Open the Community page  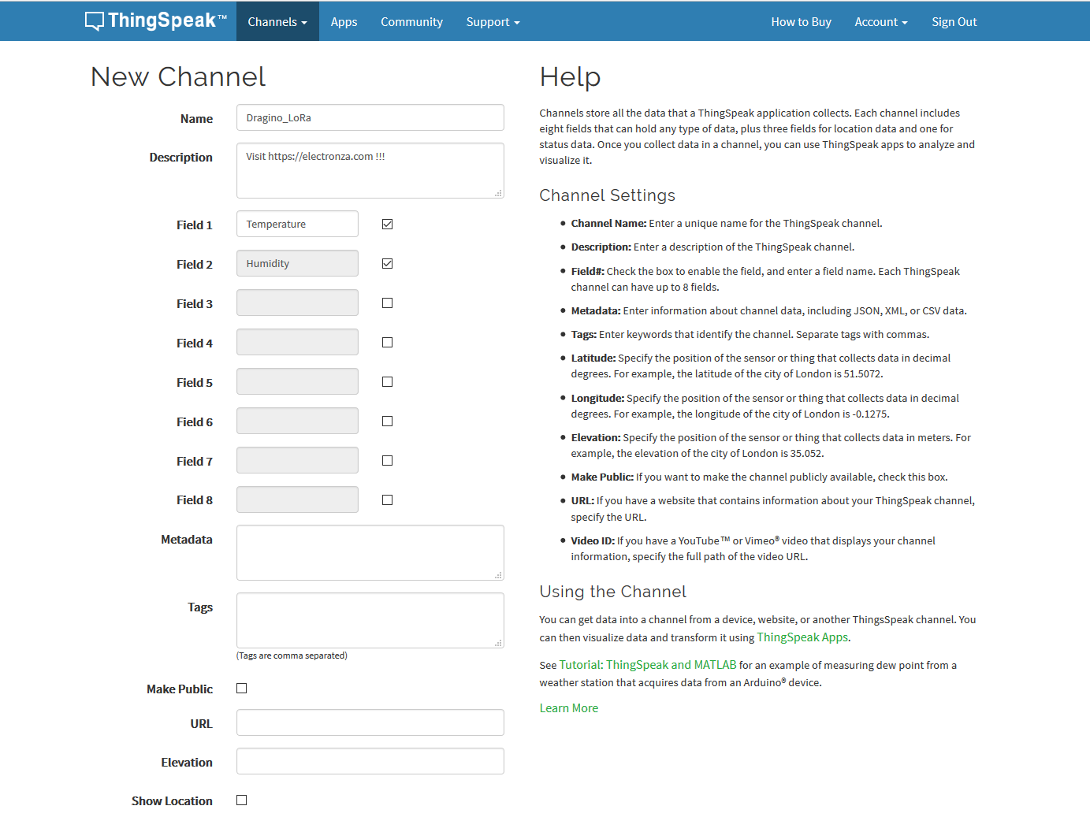pyautogui.click(x=411, y=21)
